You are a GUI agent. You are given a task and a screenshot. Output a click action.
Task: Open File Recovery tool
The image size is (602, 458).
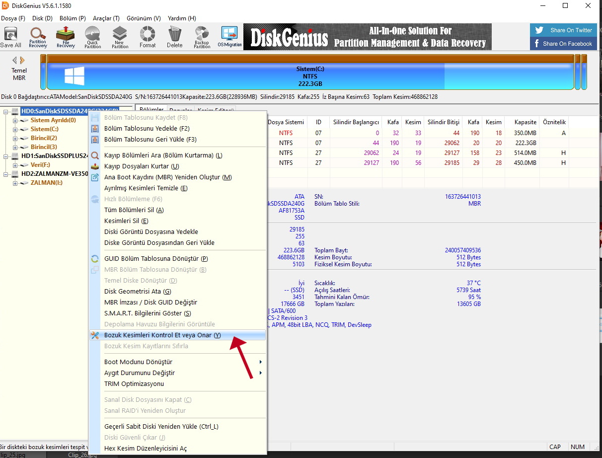[65, 37]
